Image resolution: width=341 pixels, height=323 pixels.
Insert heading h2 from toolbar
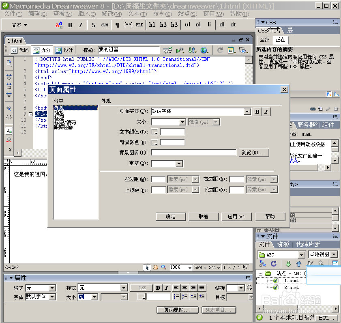tap(163, 25)
